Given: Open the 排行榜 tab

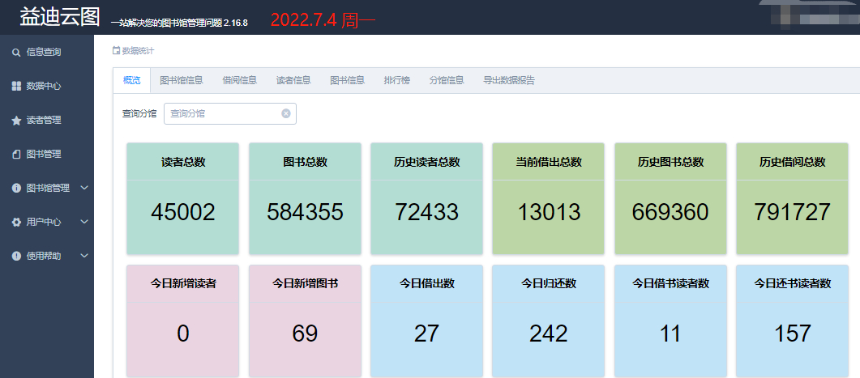Looking at the screenshot, I should [x=396, y=80].
